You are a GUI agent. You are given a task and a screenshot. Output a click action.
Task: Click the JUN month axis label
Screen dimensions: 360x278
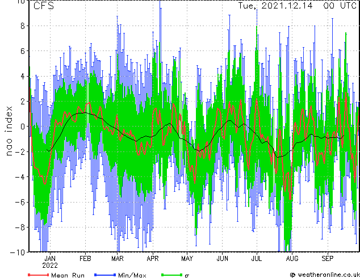pyautogui.click(x=223, y=259)
